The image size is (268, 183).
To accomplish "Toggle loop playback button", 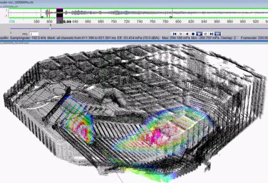I will coord(218,33).
